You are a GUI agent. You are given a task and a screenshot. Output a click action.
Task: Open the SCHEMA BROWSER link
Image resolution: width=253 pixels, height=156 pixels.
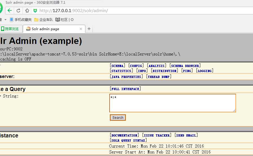pos(185,66)
